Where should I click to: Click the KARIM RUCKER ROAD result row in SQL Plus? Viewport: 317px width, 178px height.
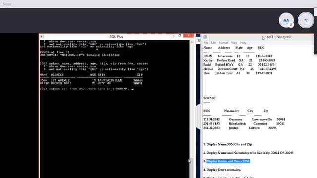91,83
